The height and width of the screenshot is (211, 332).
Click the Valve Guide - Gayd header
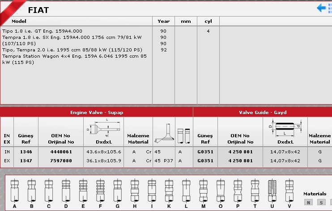click(x=262, y=112)
